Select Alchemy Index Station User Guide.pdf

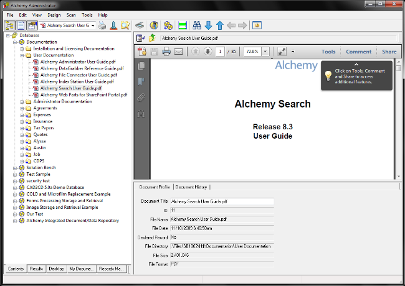click(x=77, y=81)
